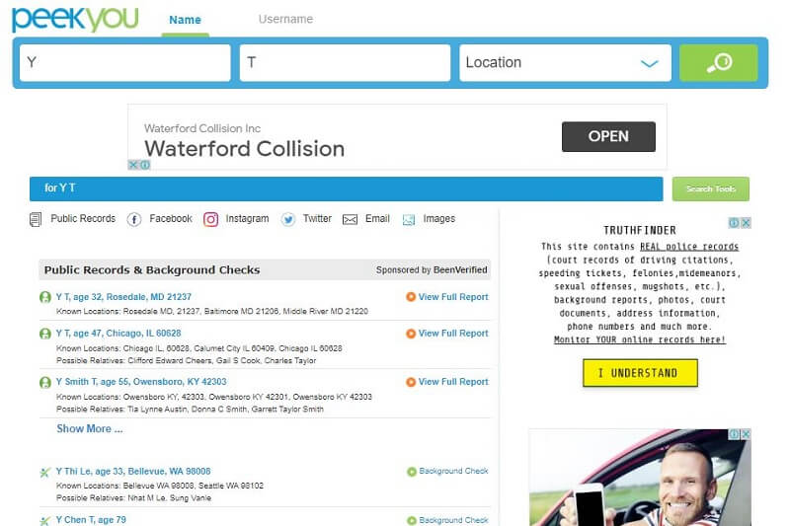The image size is (790, 526).
Task: Open the Waterford Collision OPEN button
Action: pos(607,137)
